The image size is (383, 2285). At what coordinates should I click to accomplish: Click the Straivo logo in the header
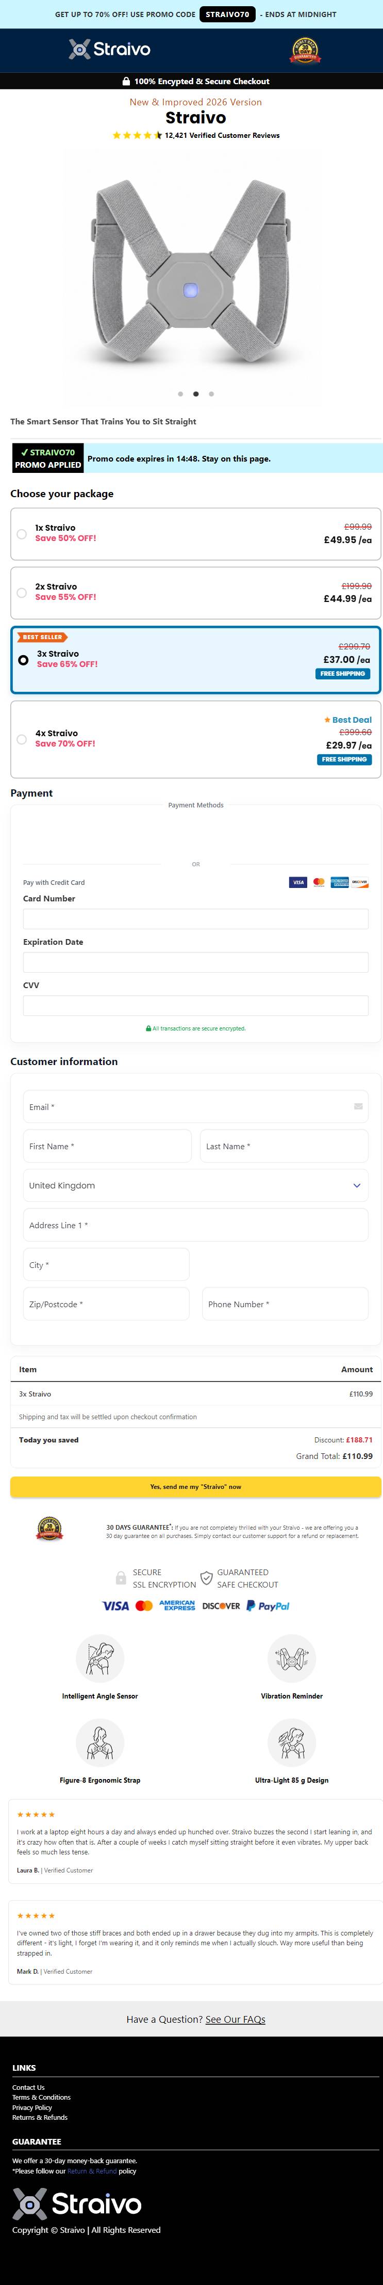[110, 50]
